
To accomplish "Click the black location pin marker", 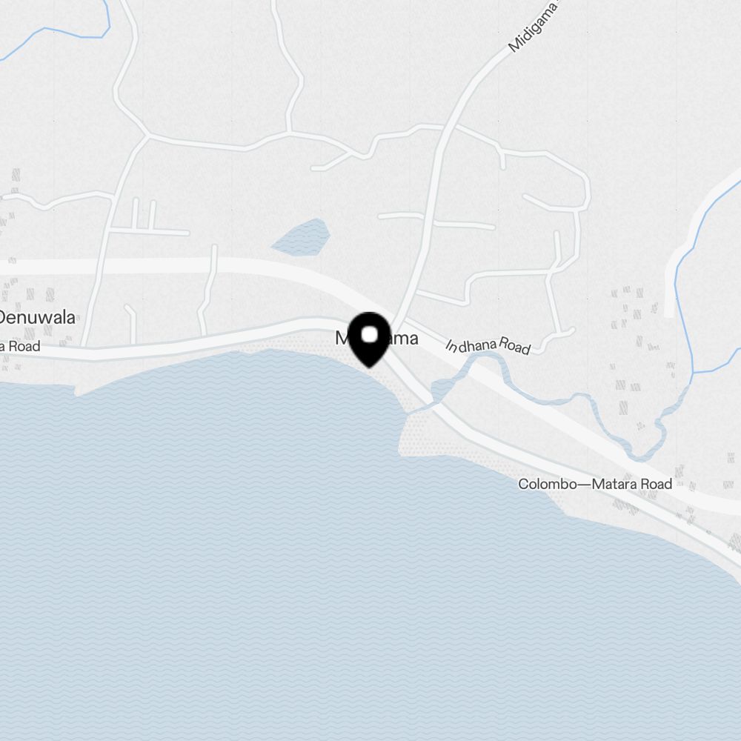I will pos(370,339).
